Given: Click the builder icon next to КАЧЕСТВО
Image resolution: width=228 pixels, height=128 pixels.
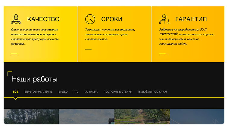Looking at the screenshot, I should coord(16,19).
